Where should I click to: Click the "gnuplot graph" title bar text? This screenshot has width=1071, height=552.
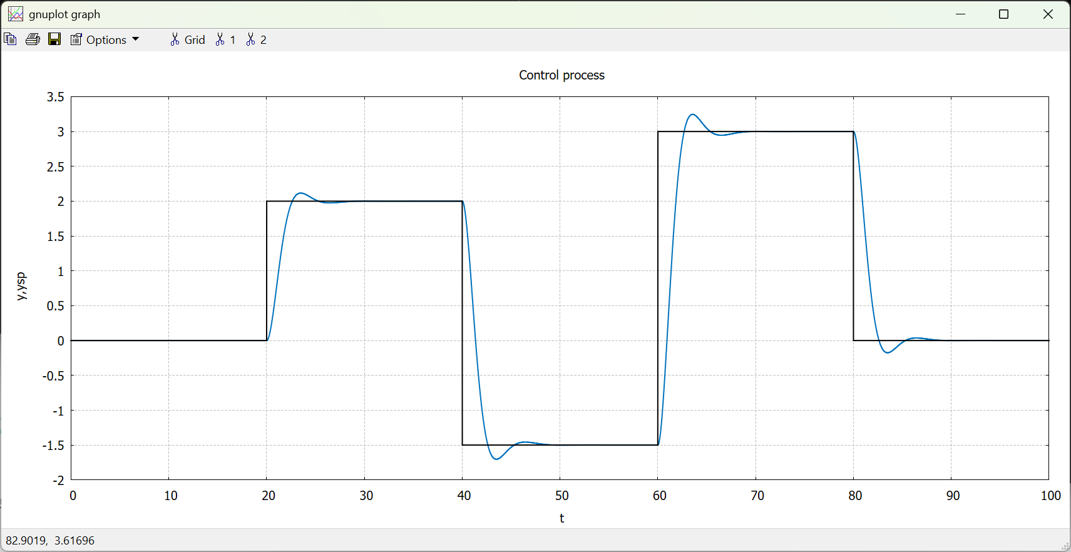(64, 14)
